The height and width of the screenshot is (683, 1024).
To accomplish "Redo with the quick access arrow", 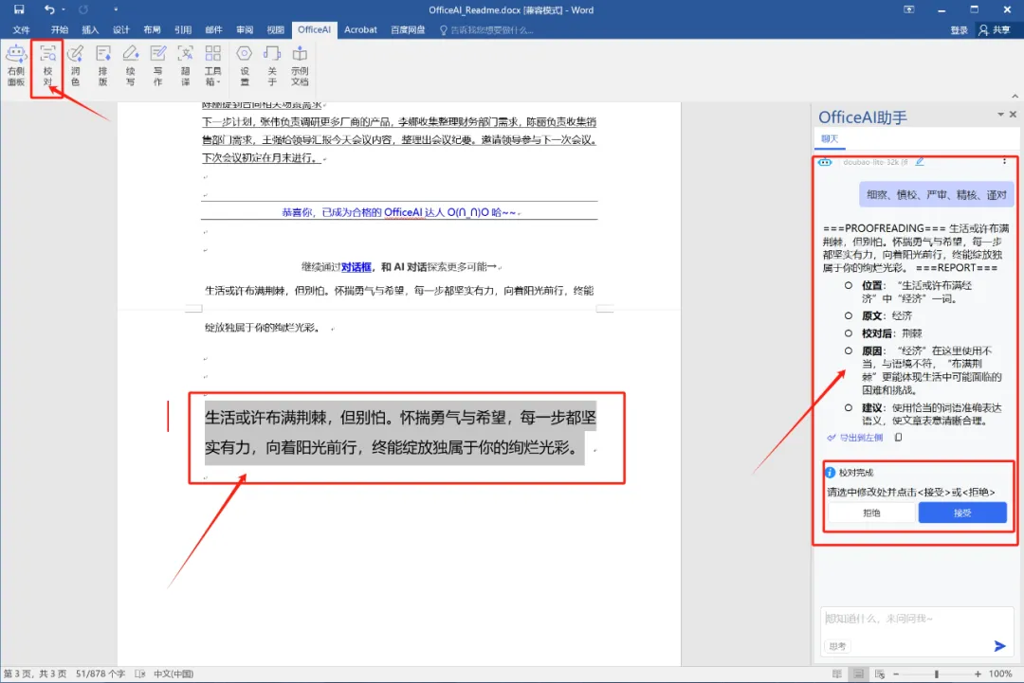I will pos(83,9).
